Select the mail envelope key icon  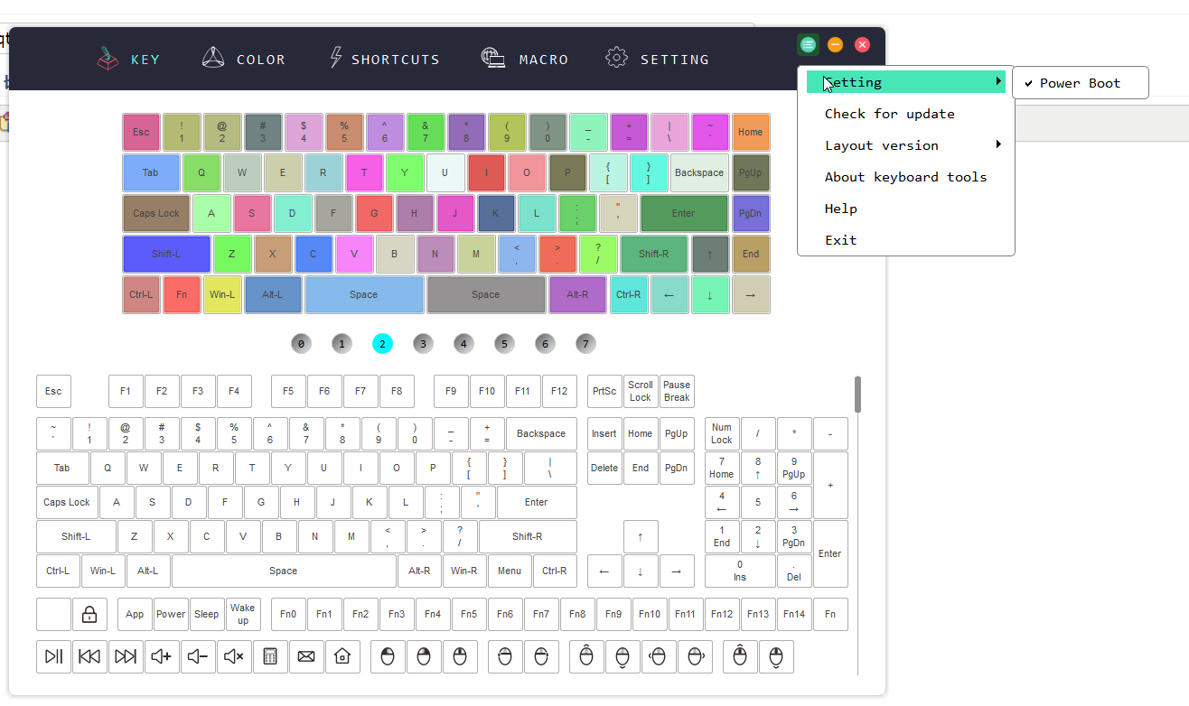pyautogui.click(x=306, y=656)
